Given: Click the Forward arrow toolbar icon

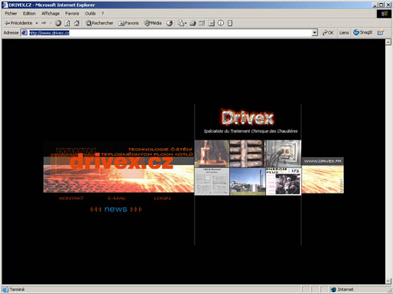Looking at the screenshot, I should pyautogui.click(x=44, y=23).
